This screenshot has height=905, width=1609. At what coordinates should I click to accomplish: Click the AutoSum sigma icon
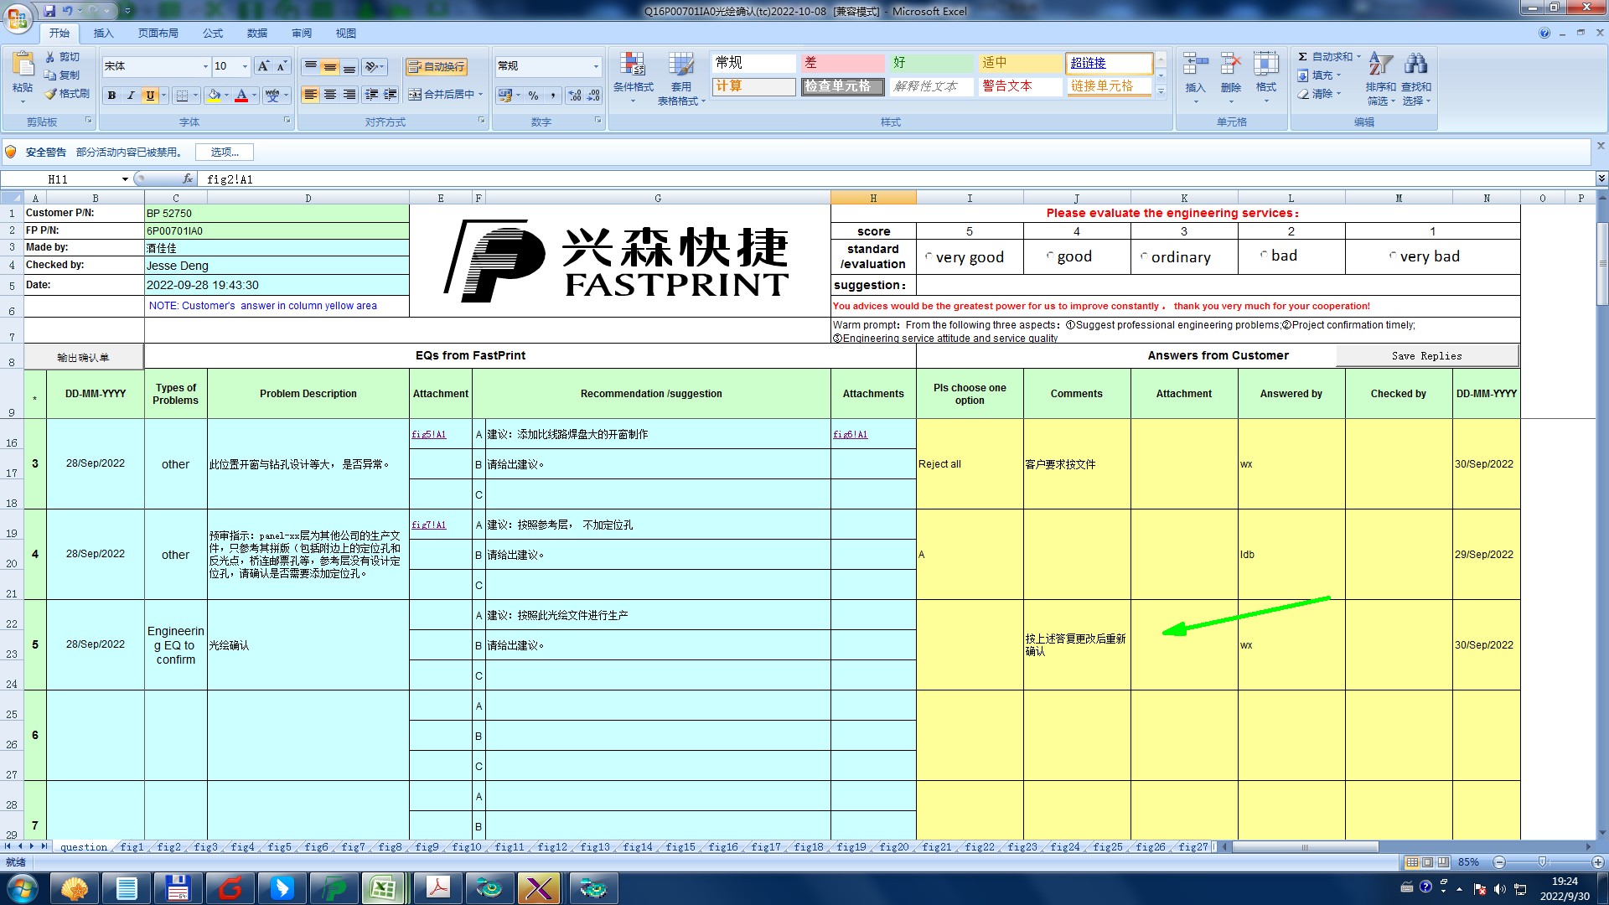pos(1303,57)
